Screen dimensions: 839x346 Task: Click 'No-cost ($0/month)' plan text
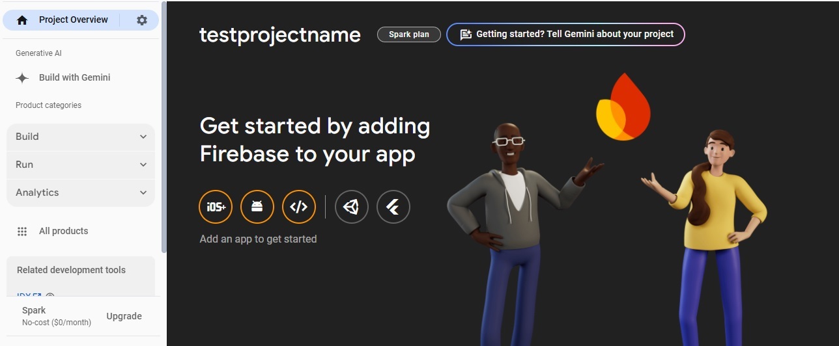pos(57,323)
